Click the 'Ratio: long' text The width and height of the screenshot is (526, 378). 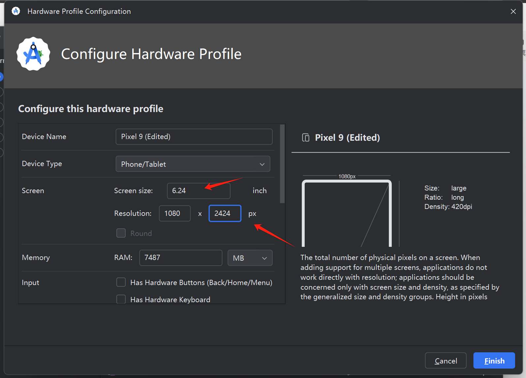pyautogui.click(x=444, y=197)
